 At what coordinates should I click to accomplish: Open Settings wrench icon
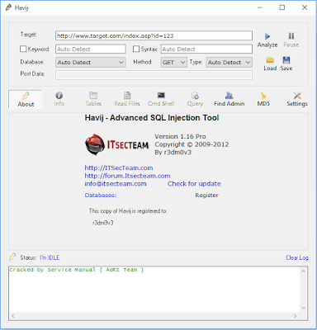pyautogui.click(x=297, y=96)
